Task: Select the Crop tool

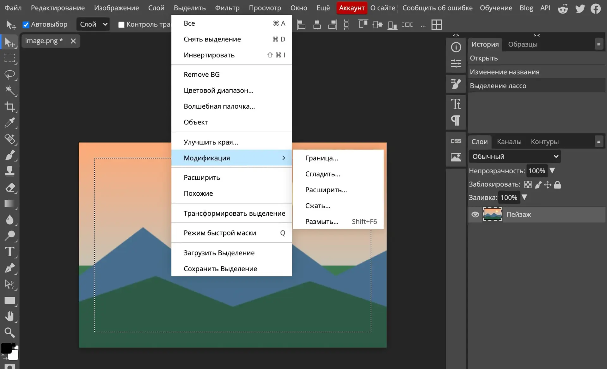Action: pos(9,107)
